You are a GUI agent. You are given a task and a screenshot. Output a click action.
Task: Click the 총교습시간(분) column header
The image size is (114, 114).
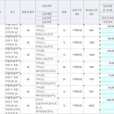(x=92, y=12)
